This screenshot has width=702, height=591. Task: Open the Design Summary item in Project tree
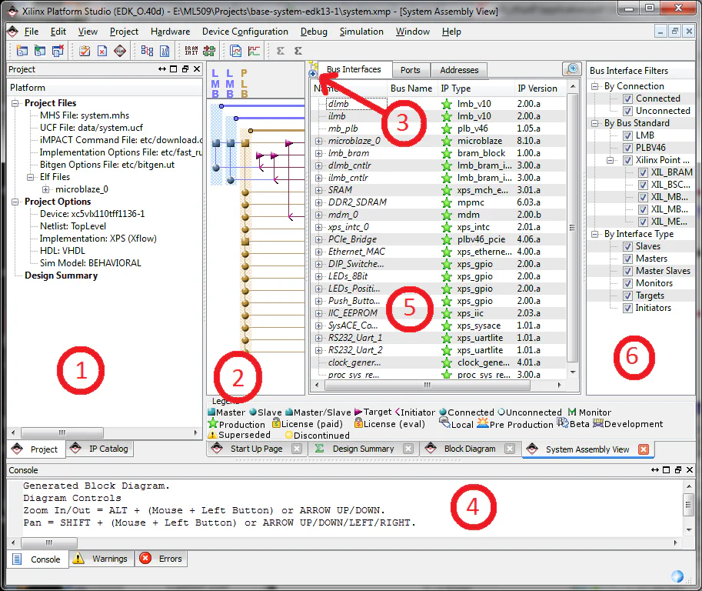[61, 275]
